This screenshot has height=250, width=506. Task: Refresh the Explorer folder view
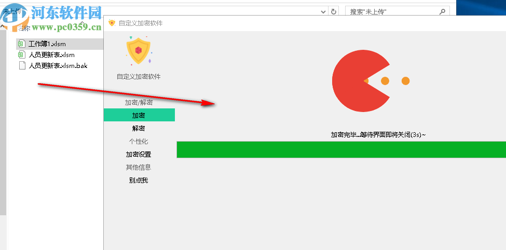(x=333, y=12)
